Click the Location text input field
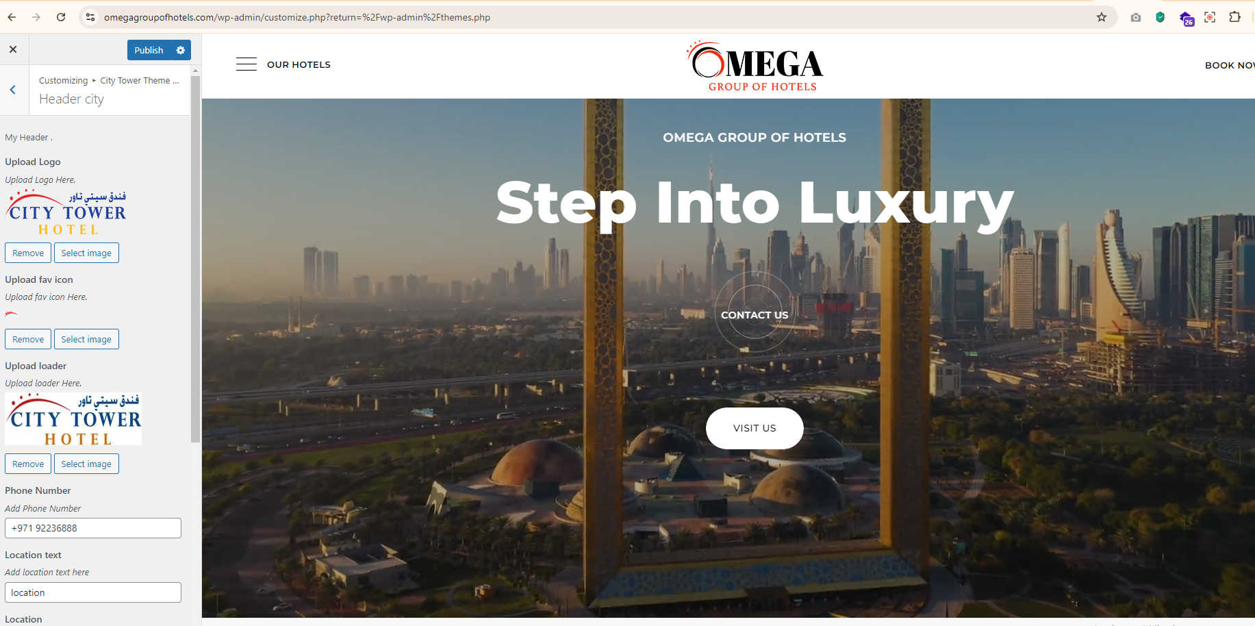Screen dimensions: 1255x626 pyautogui.click(x=93, y=592)
